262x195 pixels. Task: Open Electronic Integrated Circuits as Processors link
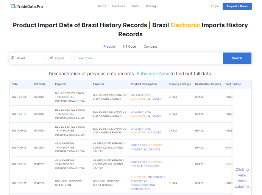coord(148,183)
